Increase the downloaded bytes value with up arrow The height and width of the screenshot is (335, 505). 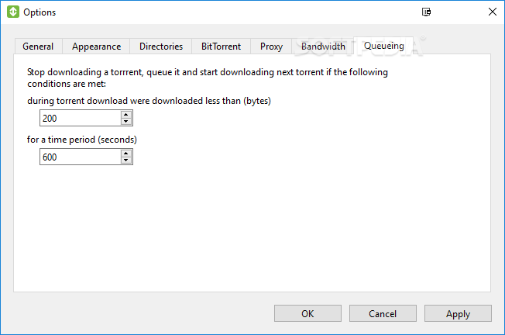[x=125, y=114]
